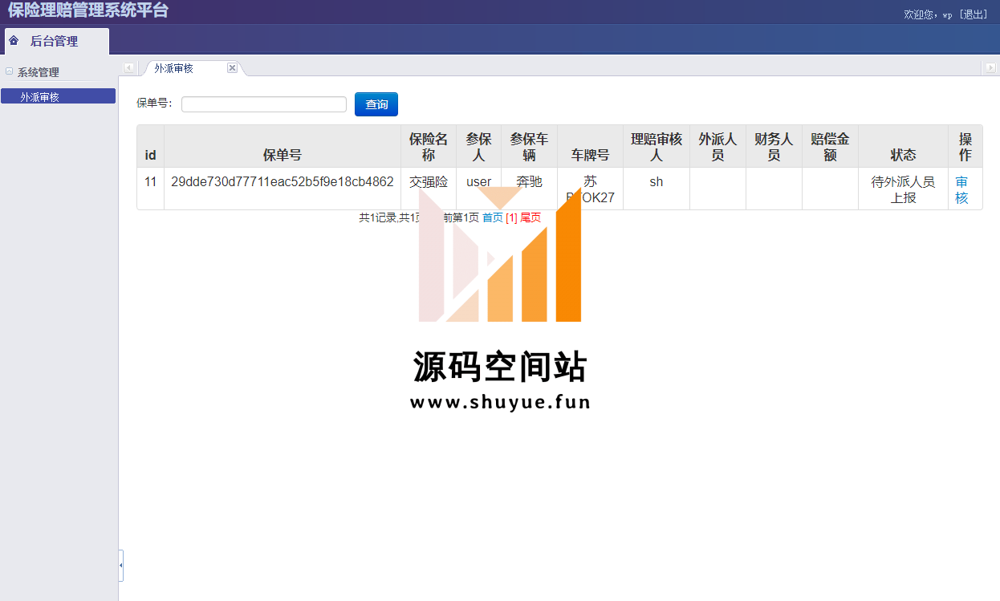Focus the 保单号 search input field
The height and width of the screenshot is (601, 1000).
[x=263, y=104]
